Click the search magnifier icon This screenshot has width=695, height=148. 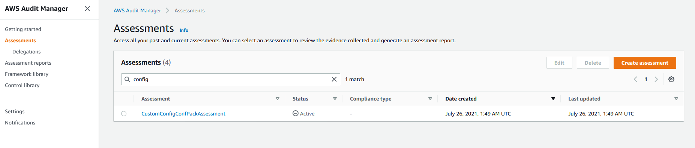coord(127,79)
